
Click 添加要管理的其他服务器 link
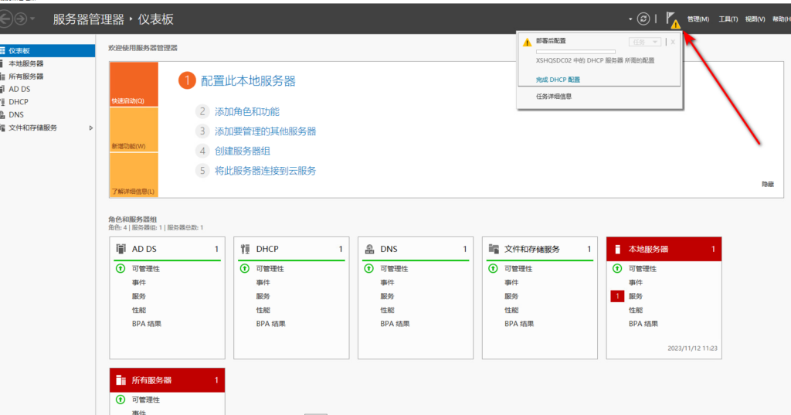[x=266, y=131]
